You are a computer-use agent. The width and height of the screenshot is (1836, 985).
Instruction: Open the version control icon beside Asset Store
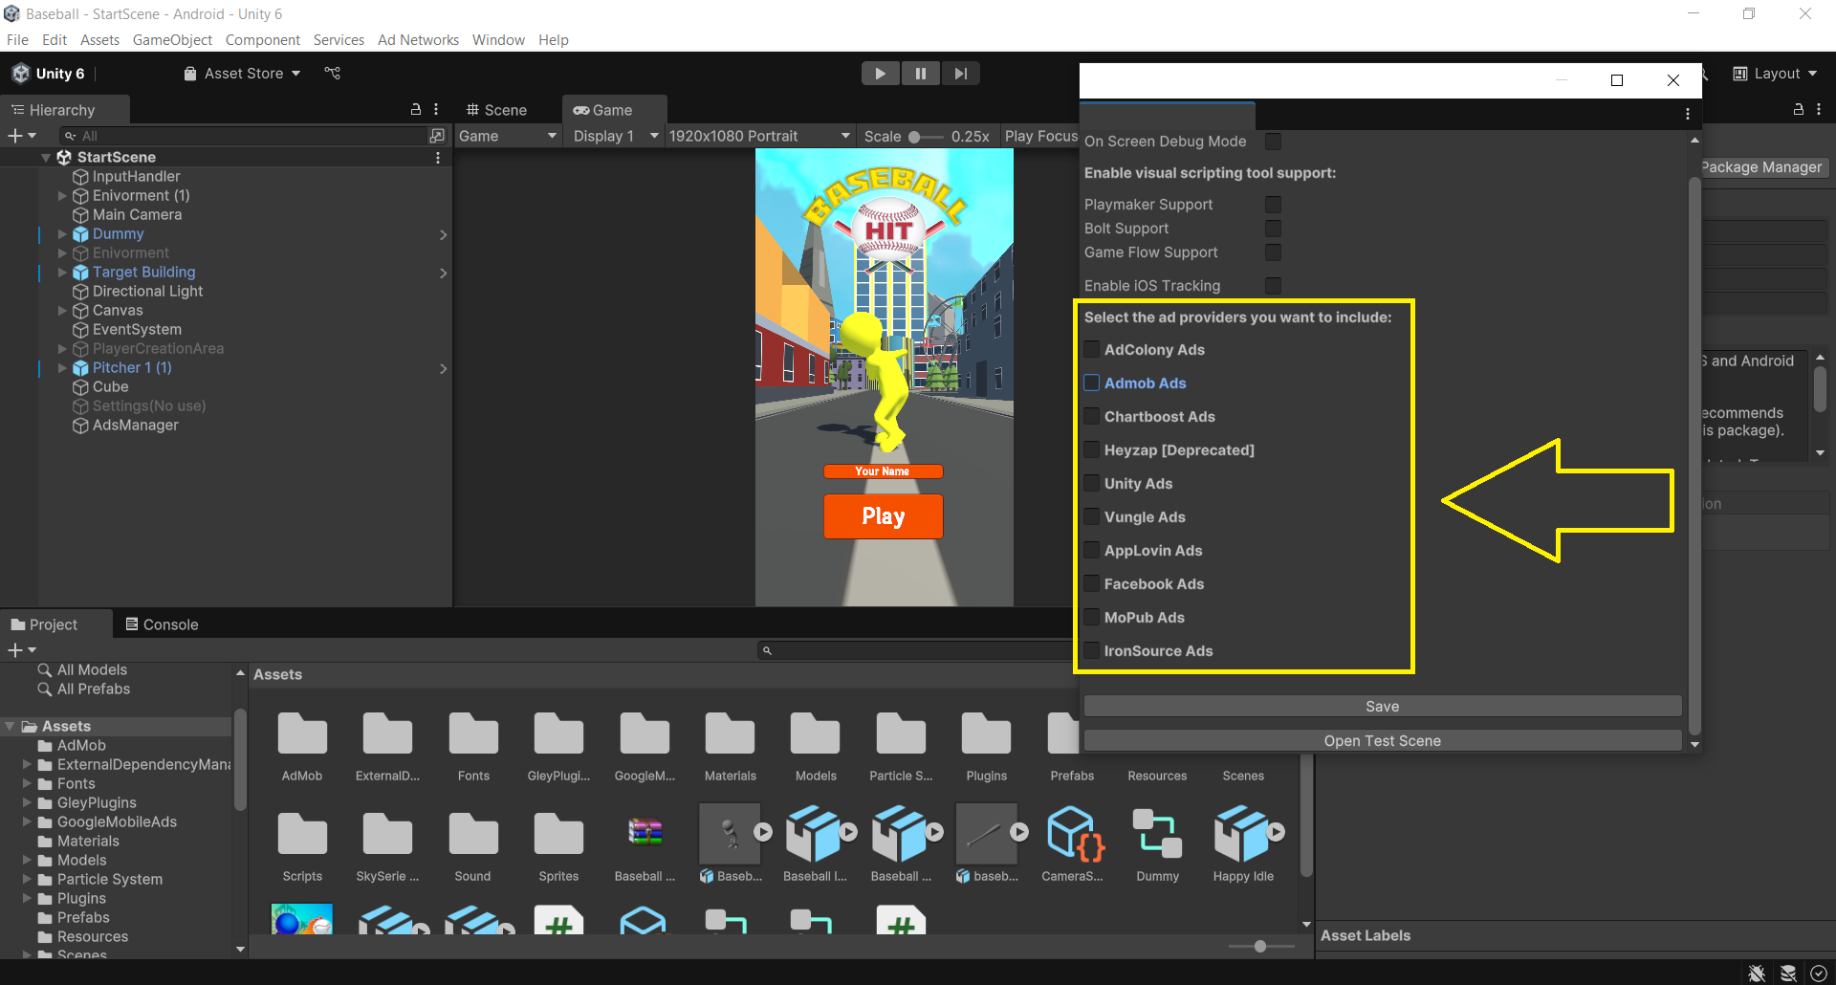point(332,74)
